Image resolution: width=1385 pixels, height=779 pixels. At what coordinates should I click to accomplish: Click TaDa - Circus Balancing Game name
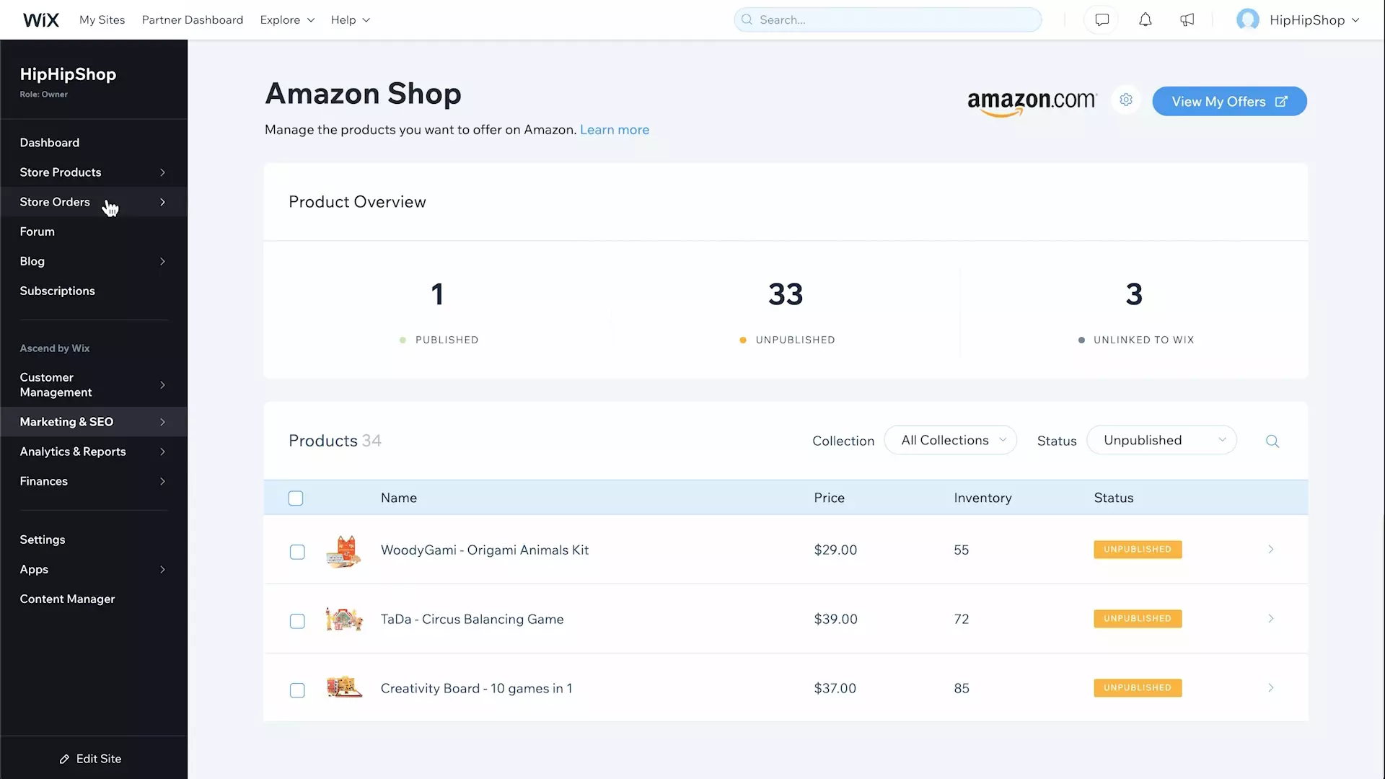pyautogui.click(x=472, y=620)
